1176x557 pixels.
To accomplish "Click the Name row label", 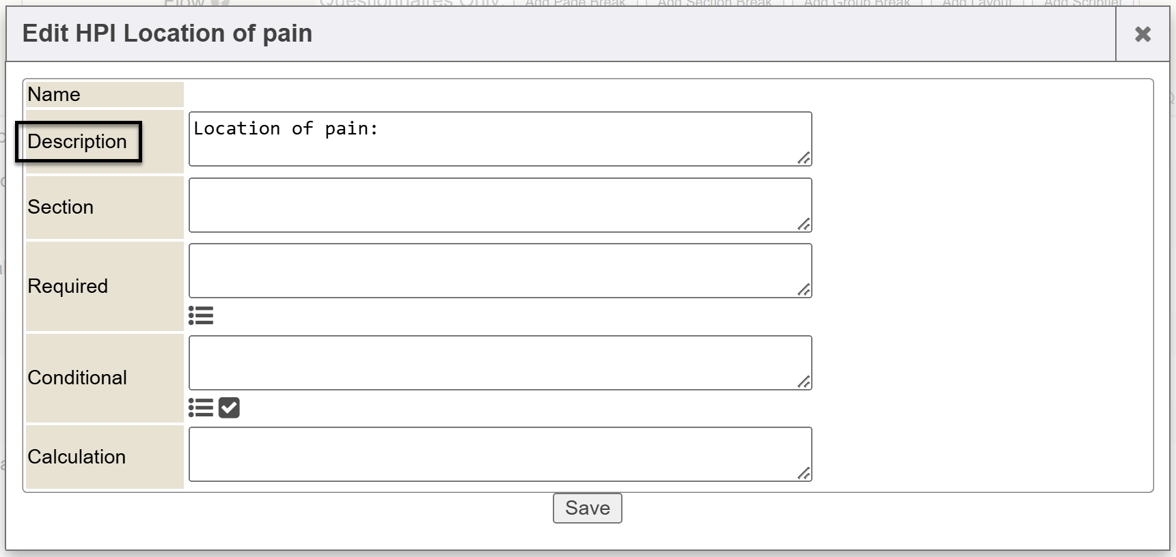I will [x=54, y=94].
